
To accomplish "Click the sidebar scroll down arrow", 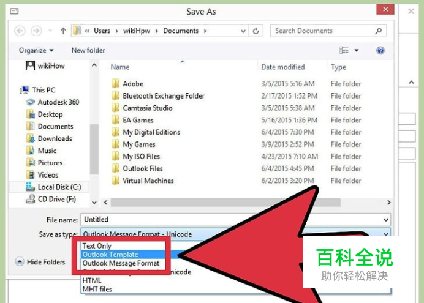I will pyautogui.click(x=94, y=202).
